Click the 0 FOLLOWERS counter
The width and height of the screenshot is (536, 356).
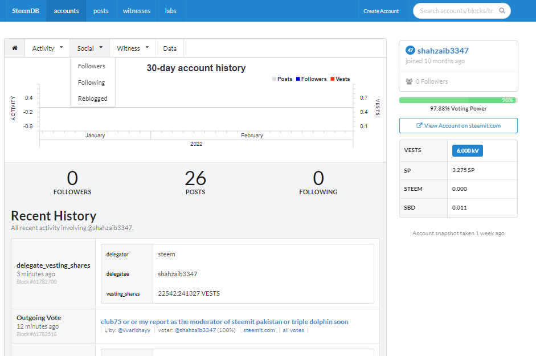click(x=72, y=183)
